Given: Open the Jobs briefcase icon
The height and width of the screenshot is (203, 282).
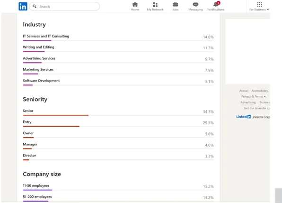Looking at the screenshot, I should click(176, 4).
